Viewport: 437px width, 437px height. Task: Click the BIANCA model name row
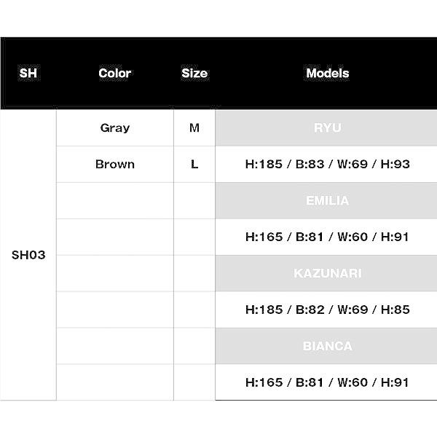tap(327, 347)
